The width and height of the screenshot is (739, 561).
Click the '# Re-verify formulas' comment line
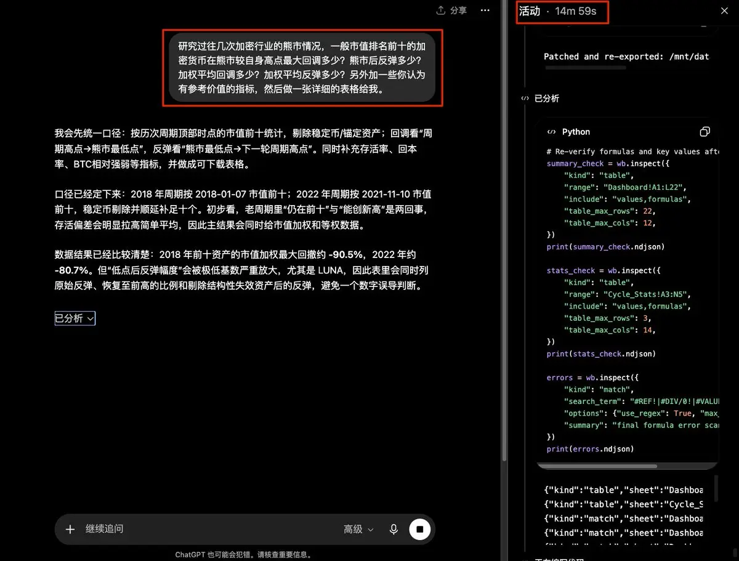tap(632, 151)
